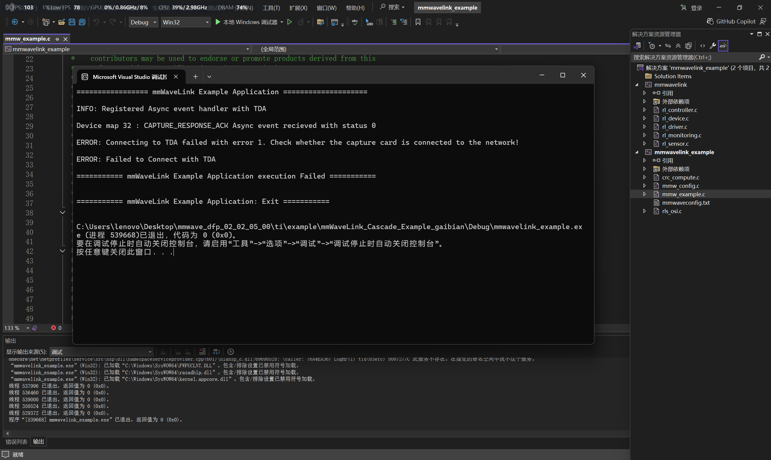Collapse the code fold chevron at line 38

point(62,213)
